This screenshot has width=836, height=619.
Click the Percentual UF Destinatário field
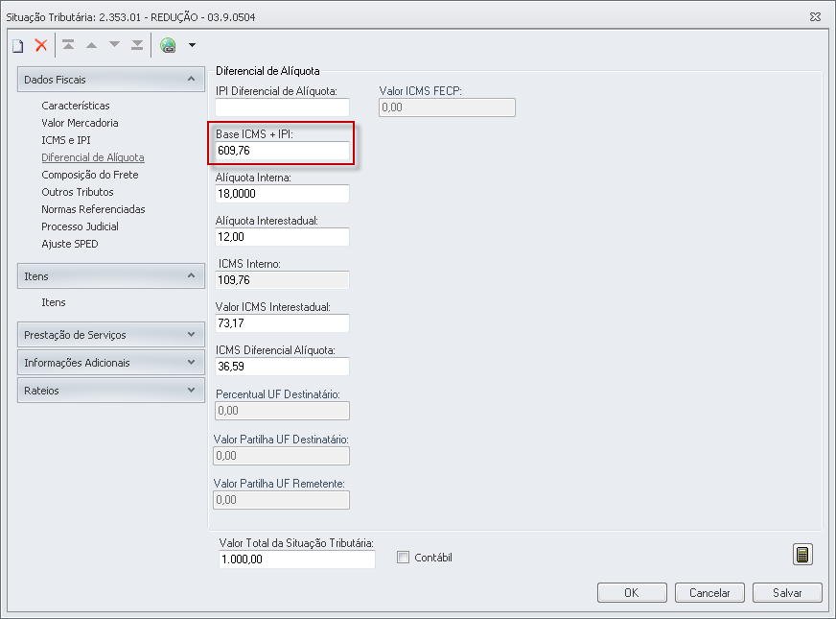[282, 411]
